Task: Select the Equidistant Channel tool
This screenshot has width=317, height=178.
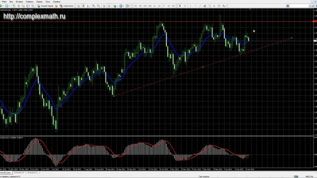Action: pyautogui.click(x=205, y=6)
